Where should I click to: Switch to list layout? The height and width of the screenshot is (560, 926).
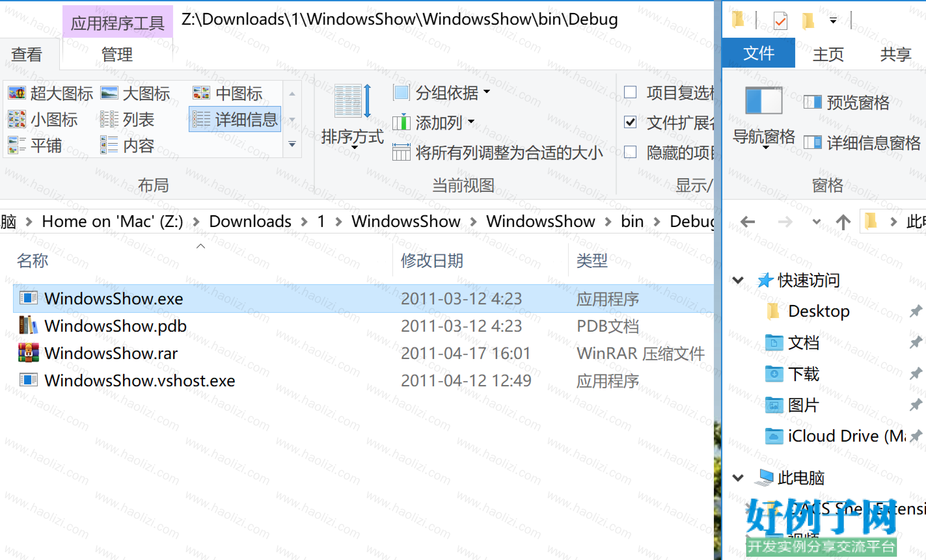pos(128,119)
